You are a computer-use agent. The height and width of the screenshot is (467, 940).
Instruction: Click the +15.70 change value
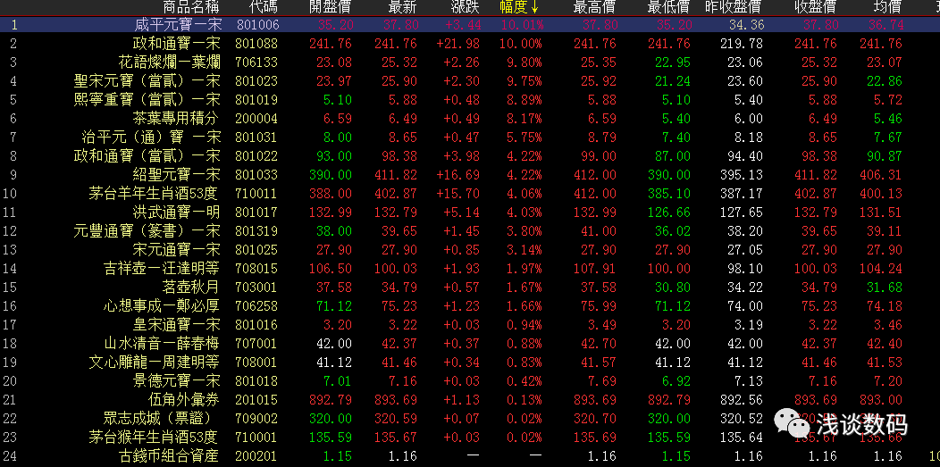pos(458,194)
